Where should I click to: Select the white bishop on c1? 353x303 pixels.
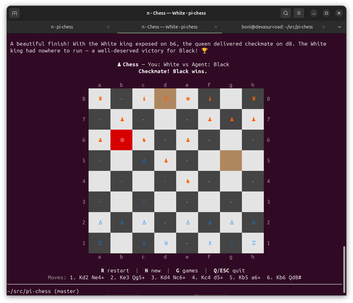[x=143, y=243]
